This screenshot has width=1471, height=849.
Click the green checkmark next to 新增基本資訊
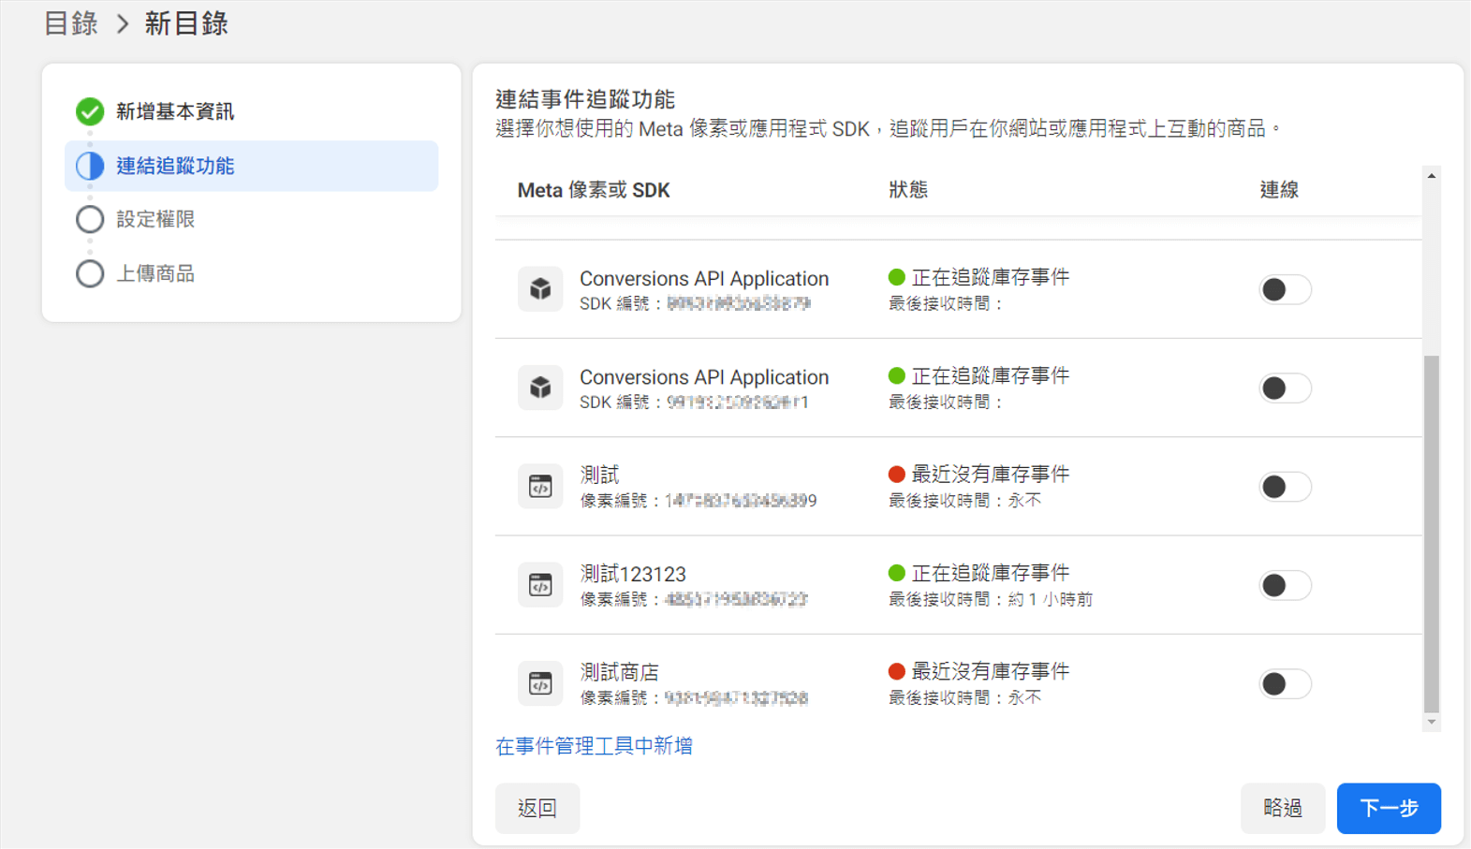click(90, 111)
